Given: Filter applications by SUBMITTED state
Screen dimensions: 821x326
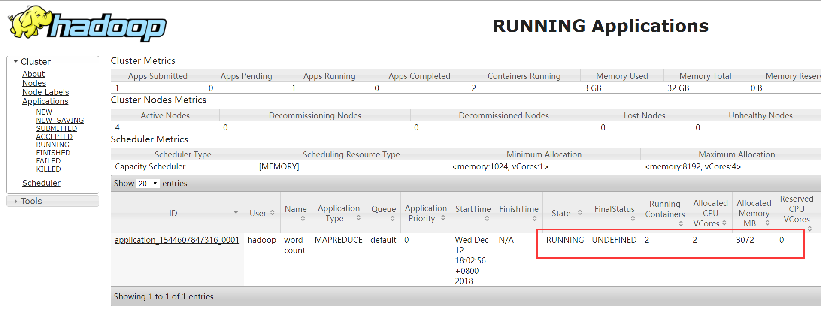Looking at the screenshot, I should (56, 128).
